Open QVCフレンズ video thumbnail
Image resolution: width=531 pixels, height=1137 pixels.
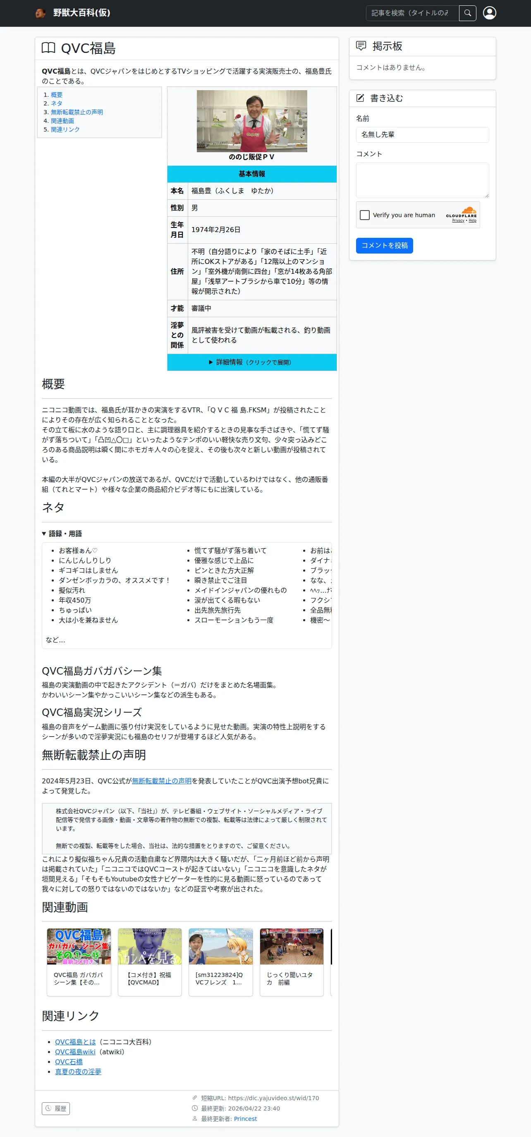click(221, 946)
